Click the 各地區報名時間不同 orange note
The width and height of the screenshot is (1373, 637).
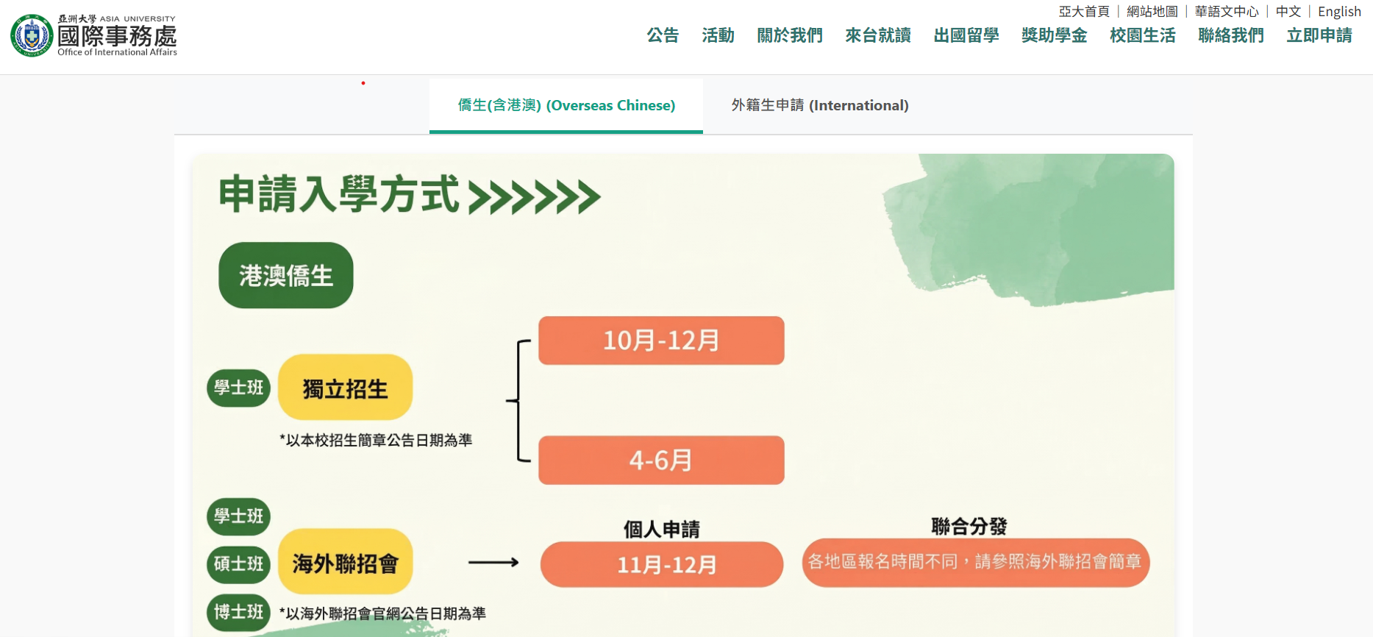coord(975,562)
